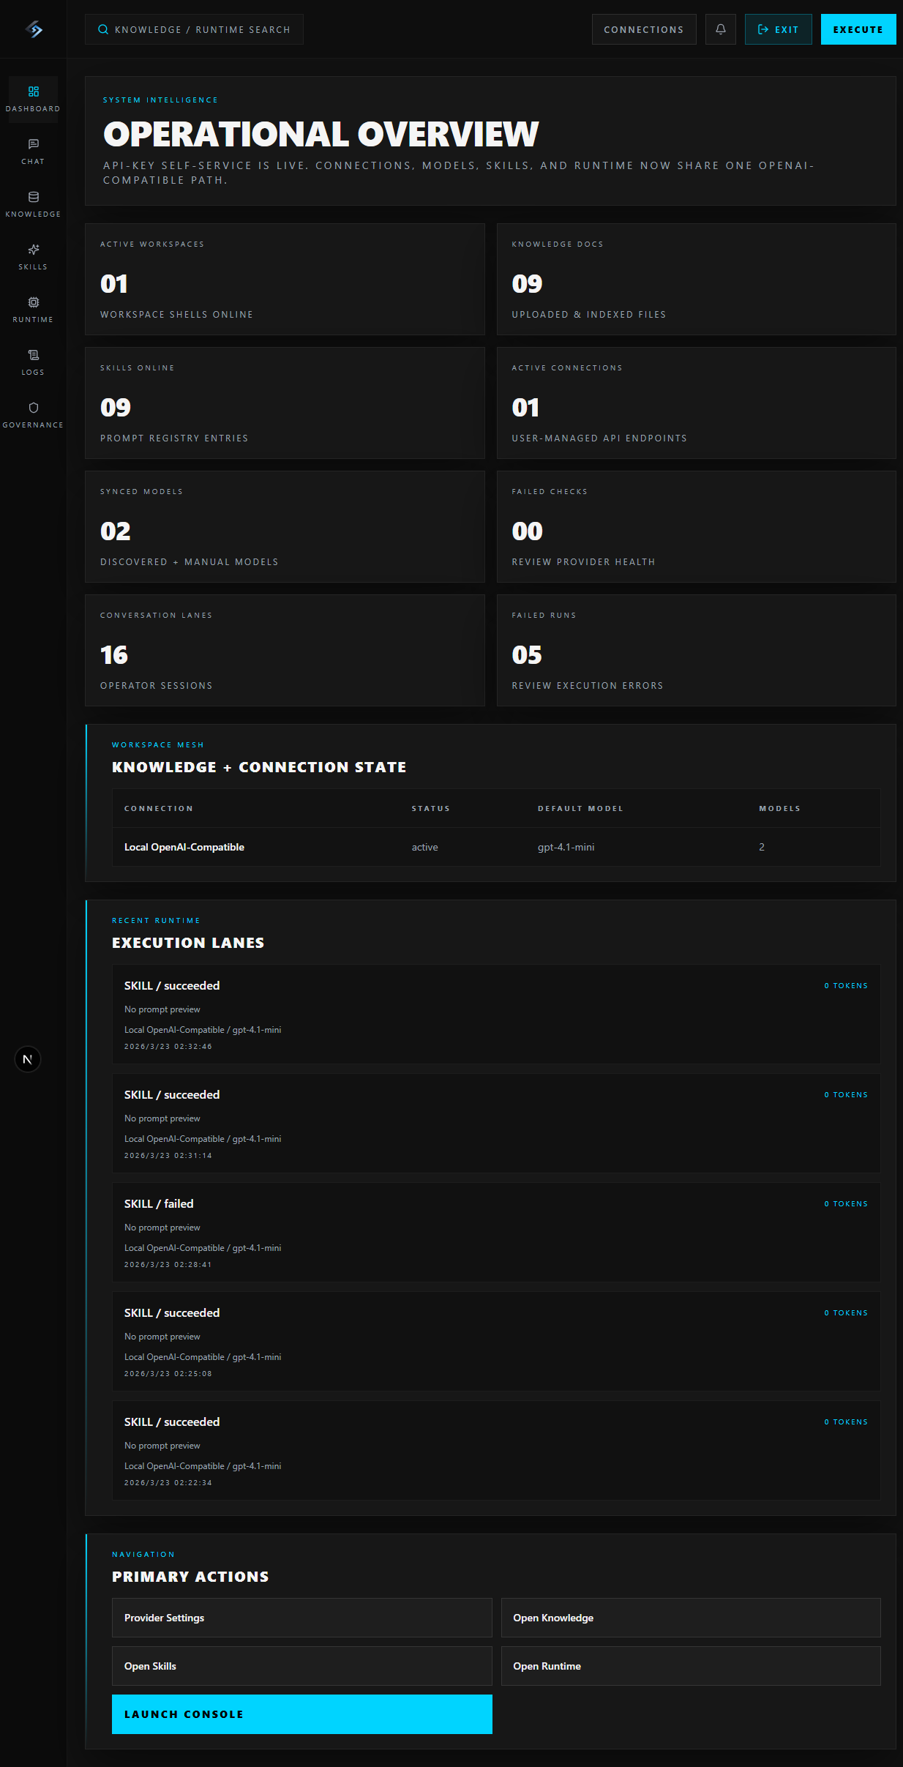Open the Synced Models card
This screenshot has height=1767, width=903.
[285, 526]
